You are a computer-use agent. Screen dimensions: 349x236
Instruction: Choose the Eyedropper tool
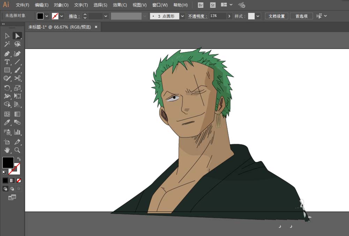(x=7, y=123)
